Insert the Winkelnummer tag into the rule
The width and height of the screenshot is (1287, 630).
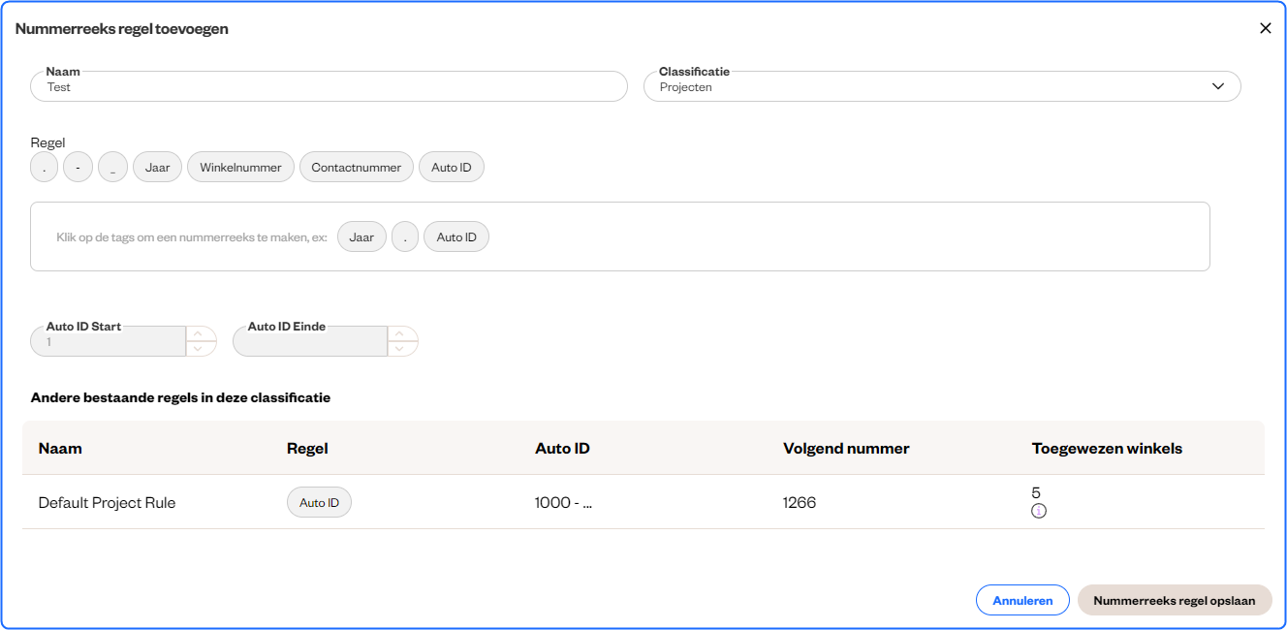[240, 168]
